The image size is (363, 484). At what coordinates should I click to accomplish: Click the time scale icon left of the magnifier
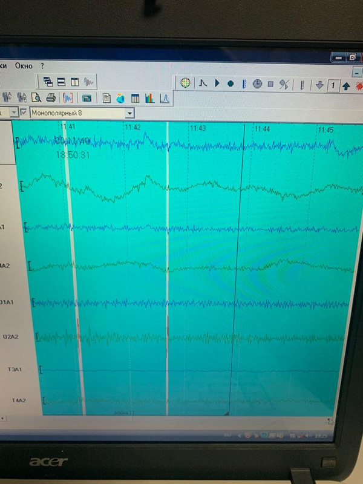(x=22, y=97)
